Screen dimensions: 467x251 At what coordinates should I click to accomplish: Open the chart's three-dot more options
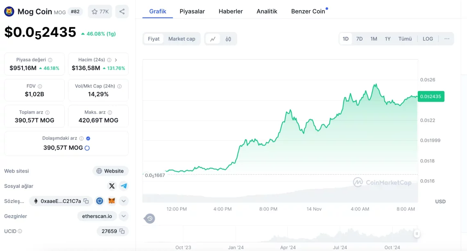447,39
